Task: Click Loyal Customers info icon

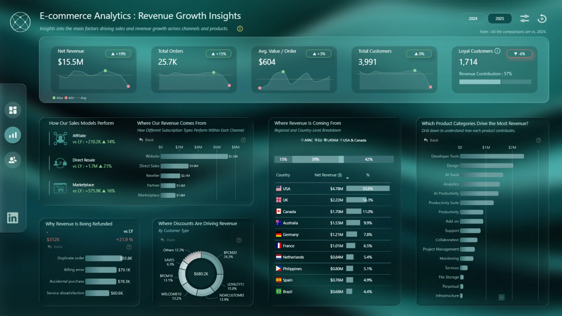Action: (497, 51)
